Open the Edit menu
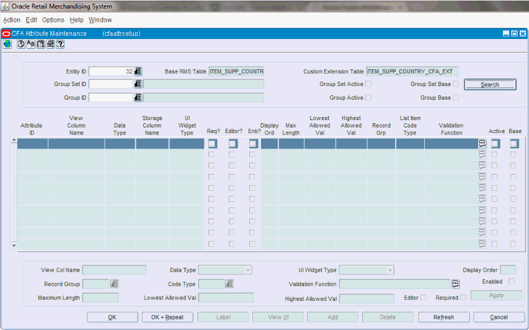Viewport: 529px width, 330px height. [x=31, y=20]
